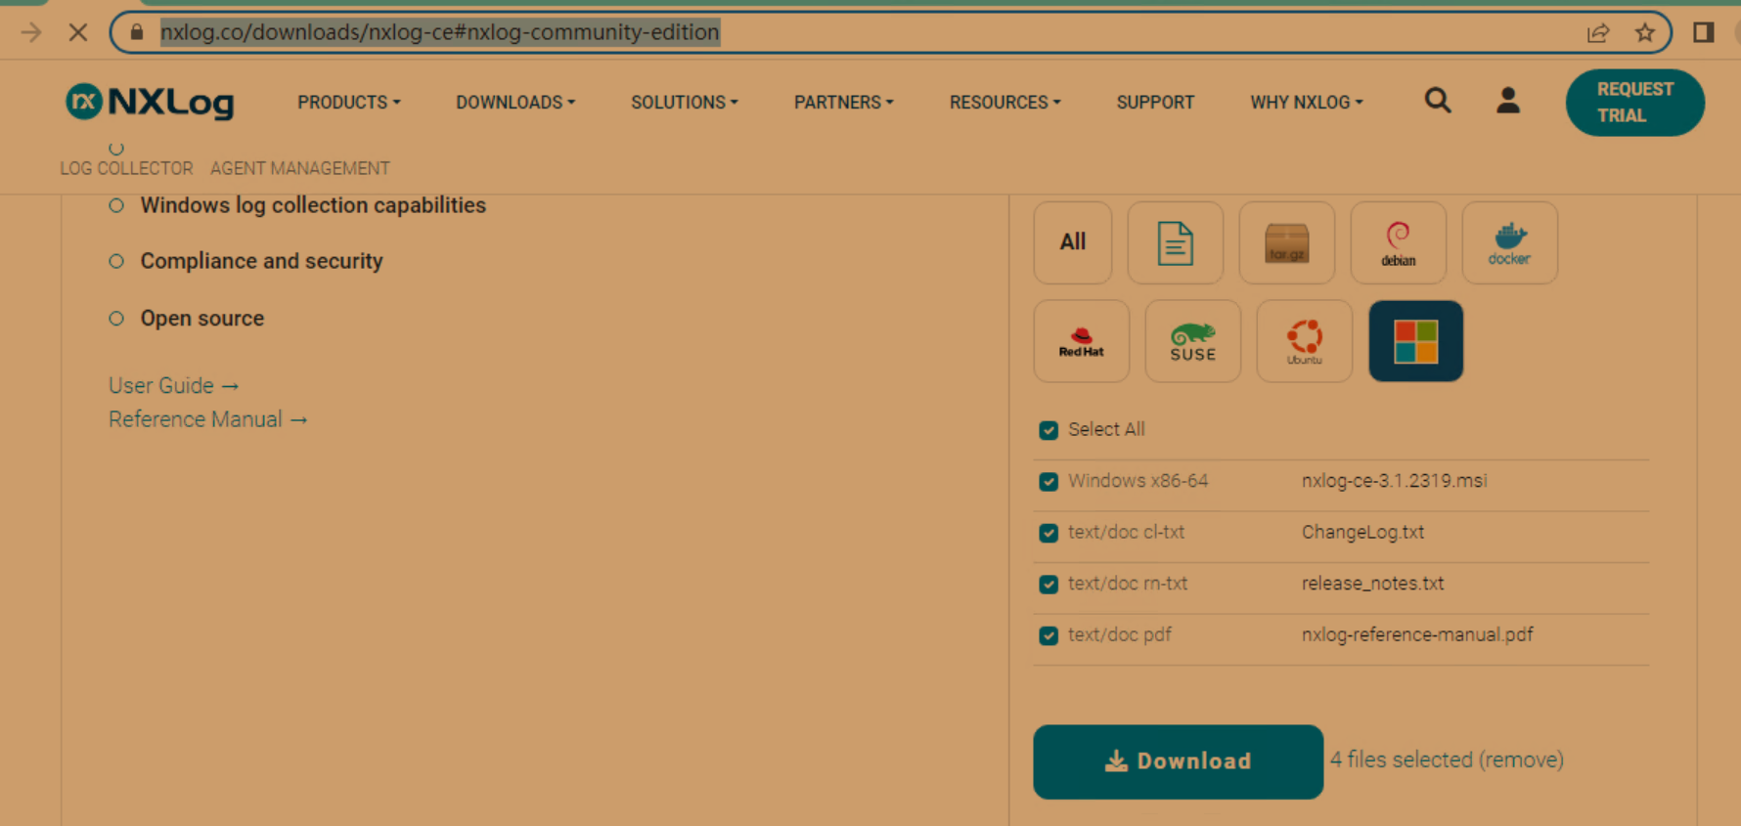The height and width of the screenshot is (826, 1741).
Task: Uncheck the release_notes.txt checkbox
Action: pos(1049,585)
